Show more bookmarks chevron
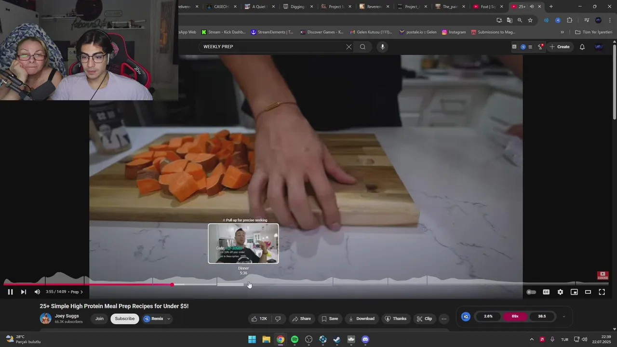This screenshot has height=347, width=617. click(562, 32)
